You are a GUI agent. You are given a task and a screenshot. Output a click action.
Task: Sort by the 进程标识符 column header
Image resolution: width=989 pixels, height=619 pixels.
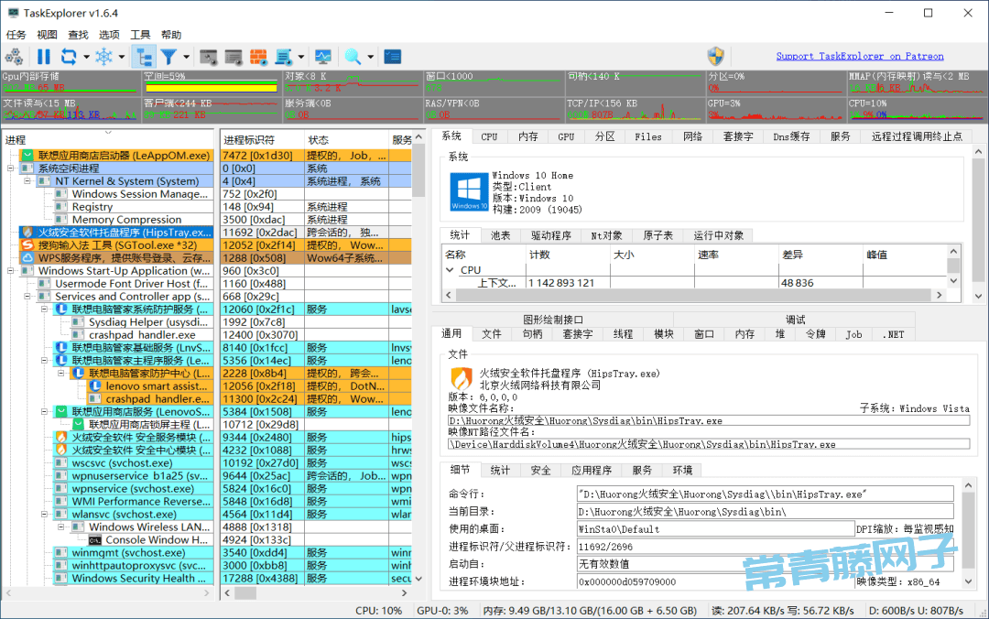261,139
